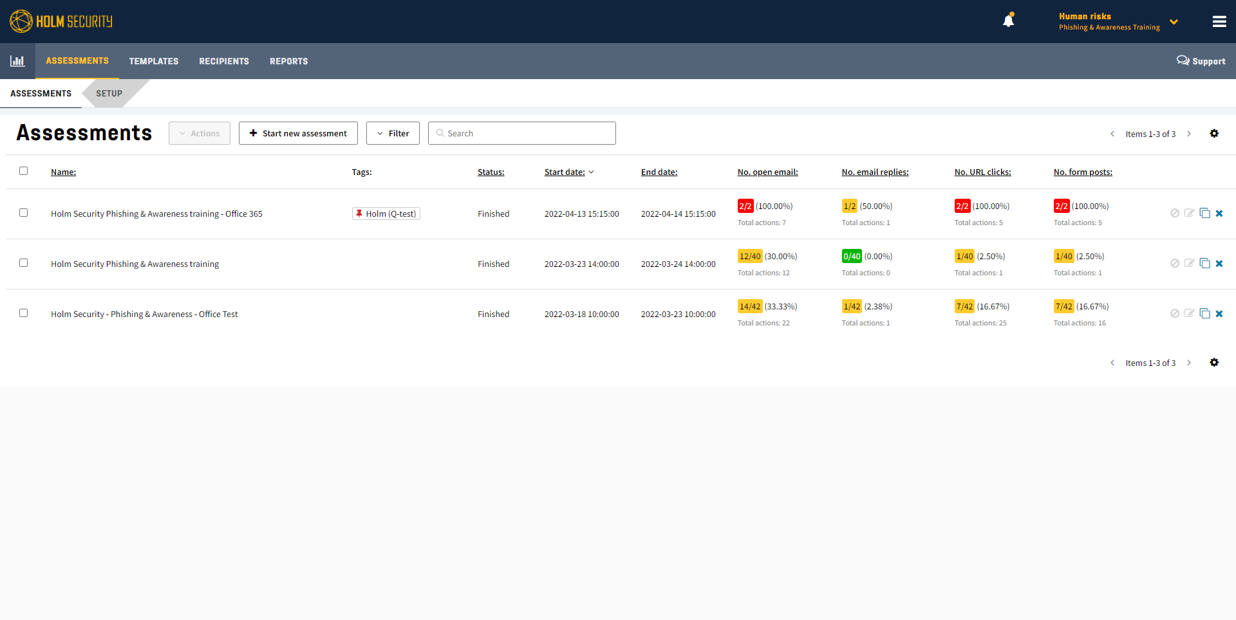Sort by Start date column
Screen dimensions: 1236x620
569,172
